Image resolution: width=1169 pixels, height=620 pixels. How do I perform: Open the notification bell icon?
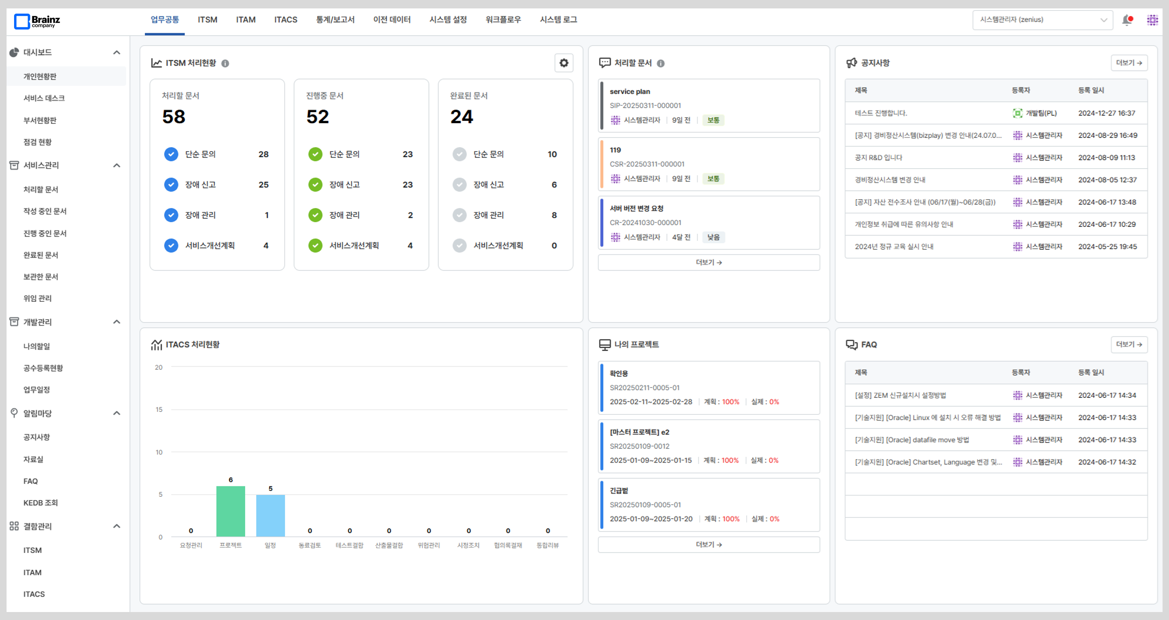(x=1127, y=20)
